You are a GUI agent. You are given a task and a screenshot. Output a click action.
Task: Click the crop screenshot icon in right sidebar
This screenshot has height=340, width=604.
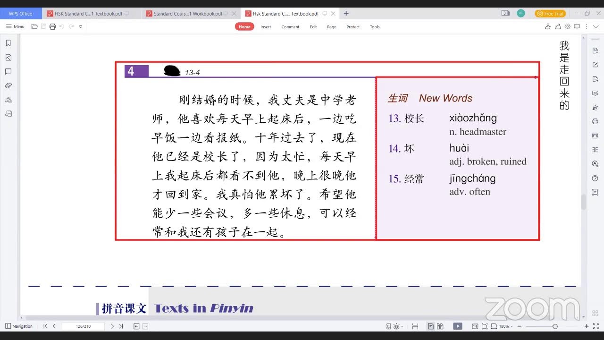pos(595,192)
